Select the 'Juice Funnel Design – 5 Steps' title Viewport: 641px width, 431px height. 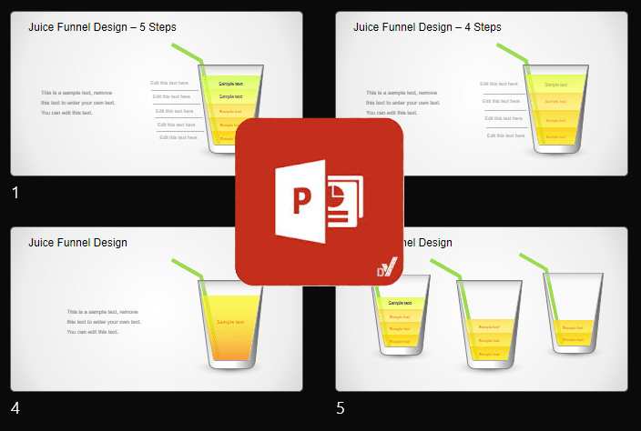(x=102, y=27)
